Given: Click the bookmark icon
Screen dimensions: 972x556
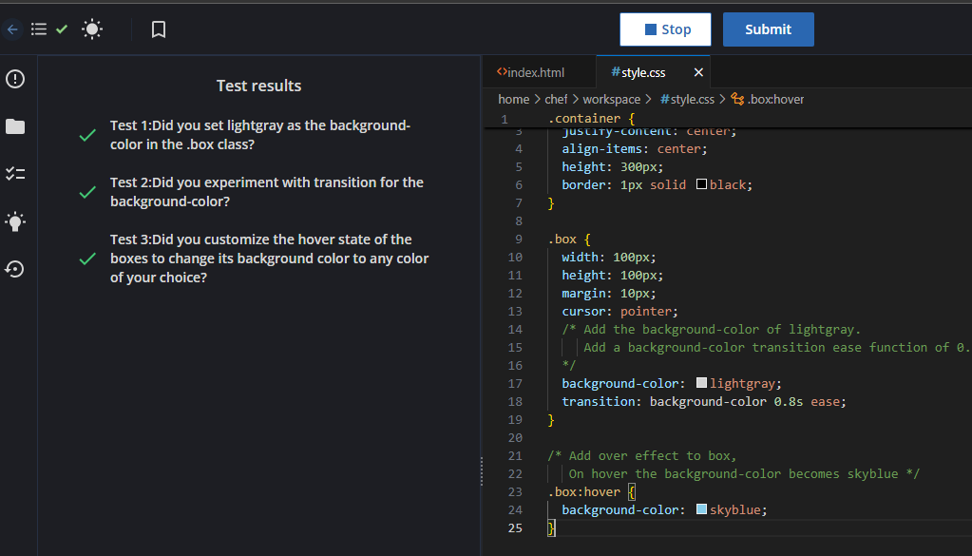Looking at the screenshot, I should coord(159,29).
